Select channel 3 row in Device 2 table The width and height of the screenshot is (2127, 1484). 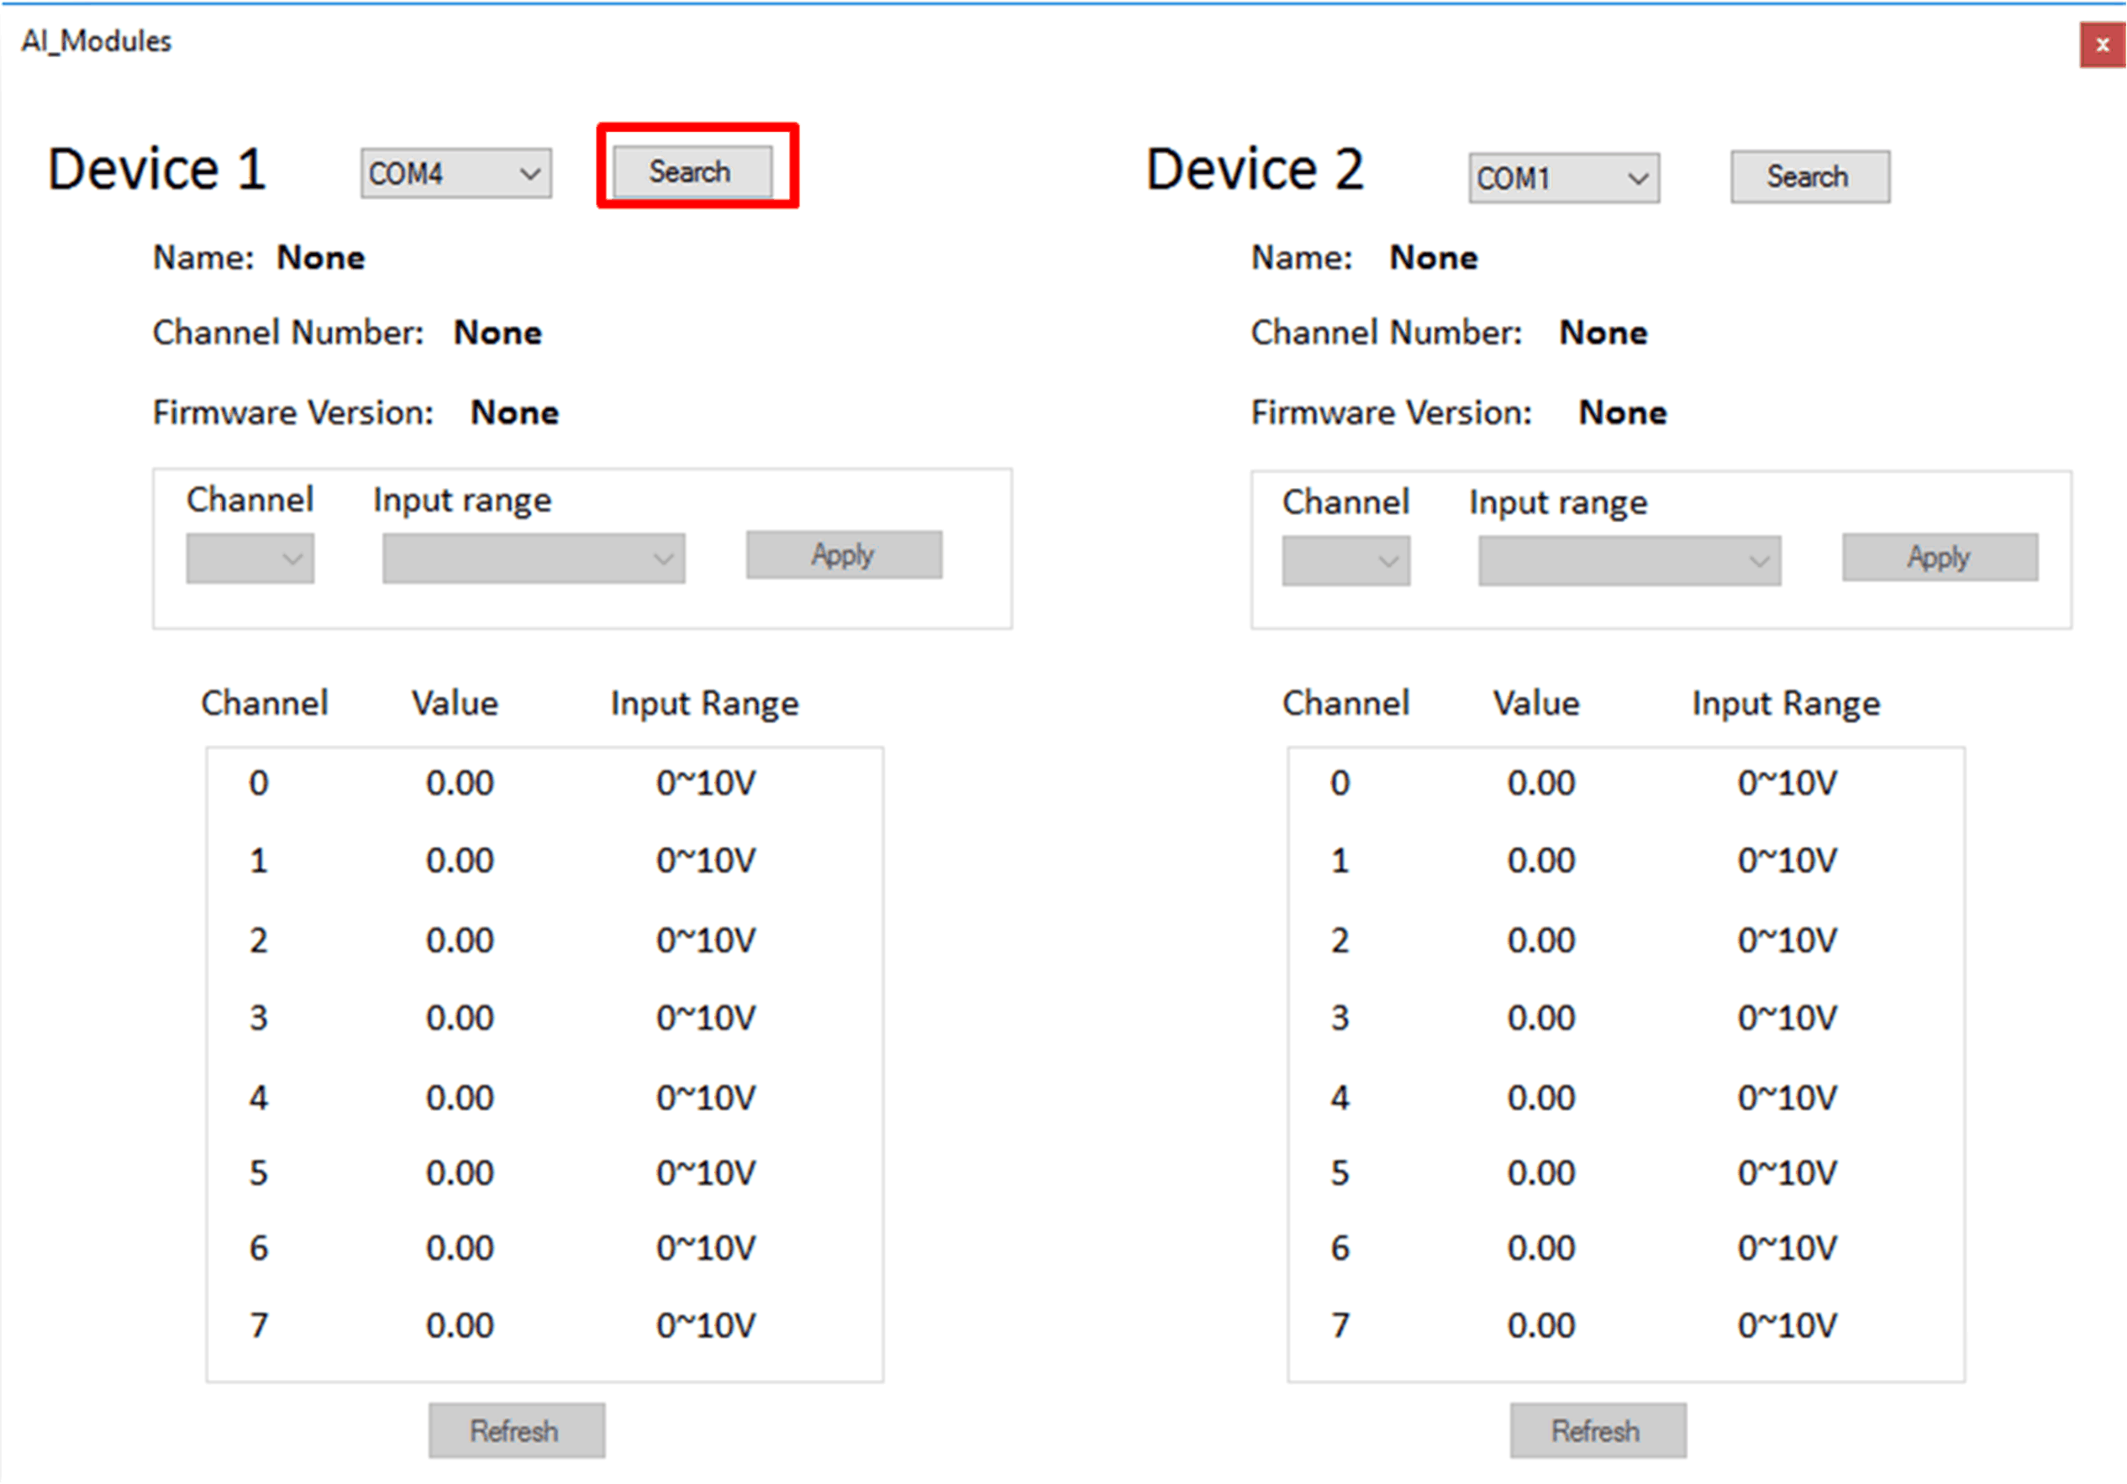1340,1019
